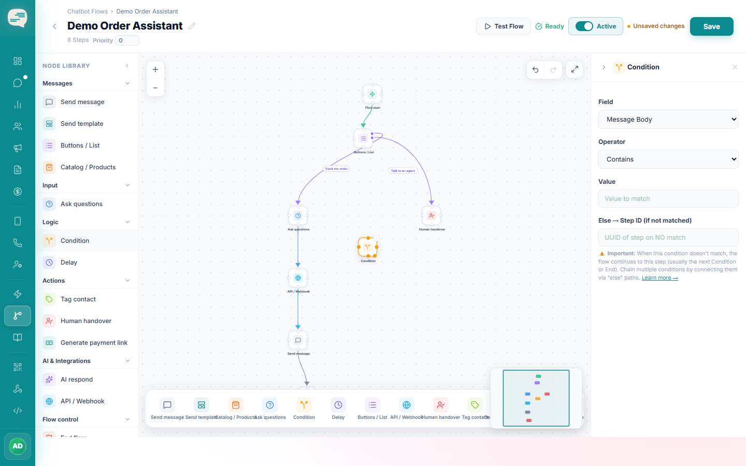Image resolution: width=746 pixels, height=466 pixels.
Task: Add Delay from bottom quick toolbar
Action: coord(338,409)
